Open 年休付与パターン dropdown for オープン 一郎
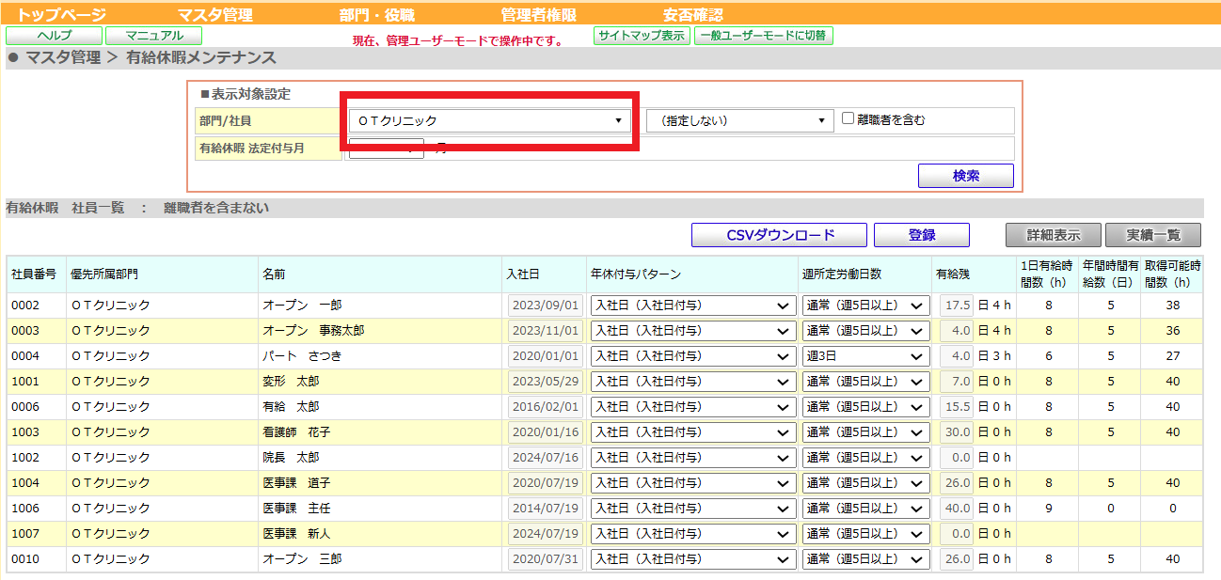The height and width of the screenshot is (580, 1221). coord(693,306)
